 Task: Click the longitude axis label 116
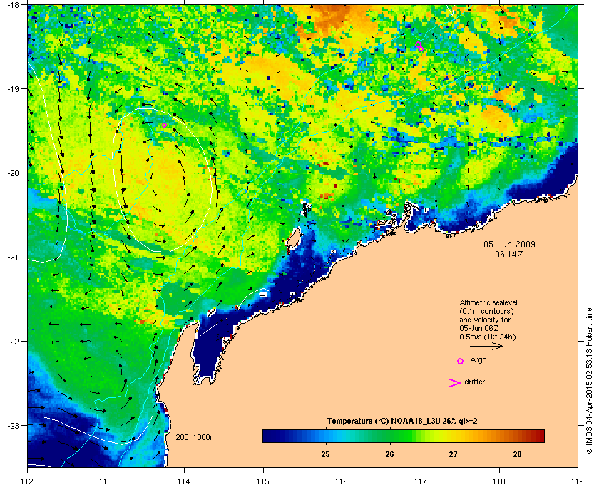(342, 481)
